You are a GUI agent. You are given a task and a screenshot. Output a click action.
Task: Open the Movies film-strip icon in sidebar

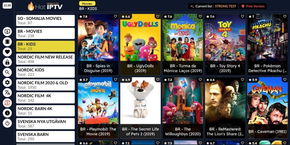pos(7,42)
